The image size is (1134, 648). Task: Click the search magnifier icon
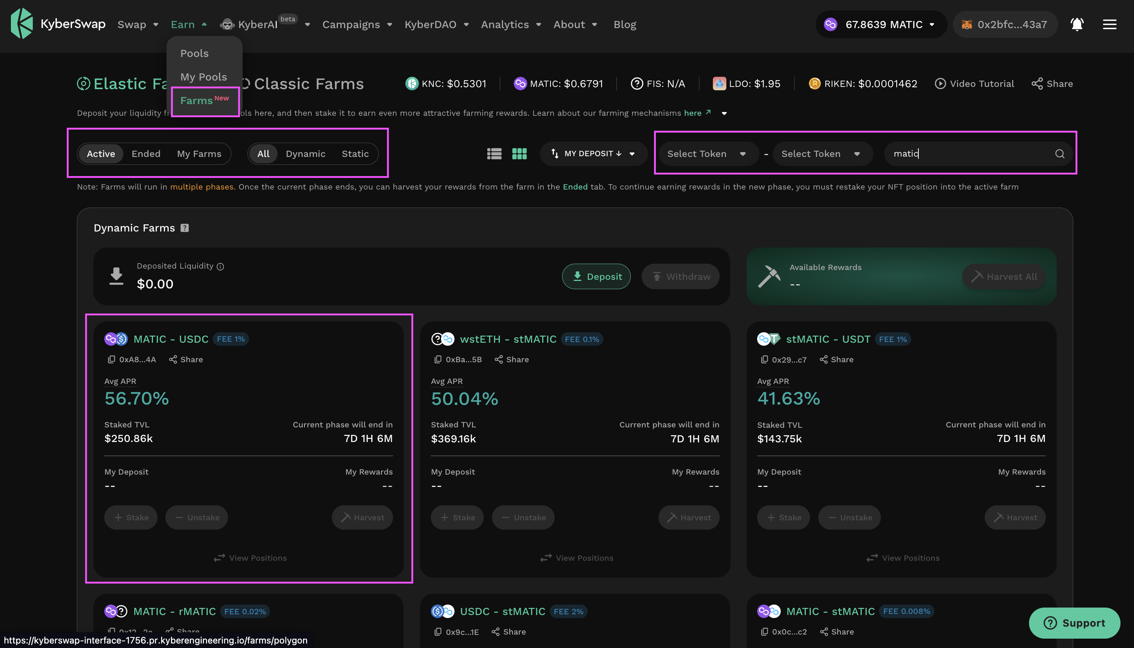1060,154
